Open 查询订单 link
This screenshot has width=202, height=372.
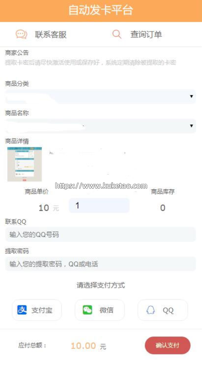coord(146,34)
